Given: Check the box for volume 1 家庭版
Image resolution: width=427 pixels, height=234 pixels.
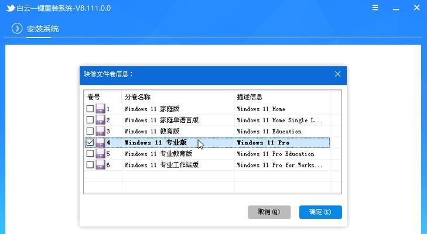Looking at the screenshot, I should coord(90,109).
